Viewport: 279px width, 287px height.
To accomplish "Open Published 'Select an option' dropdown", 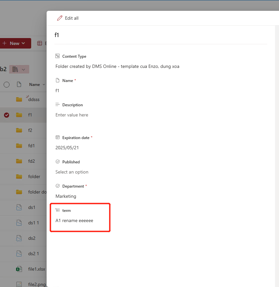I will coord(72,172).
